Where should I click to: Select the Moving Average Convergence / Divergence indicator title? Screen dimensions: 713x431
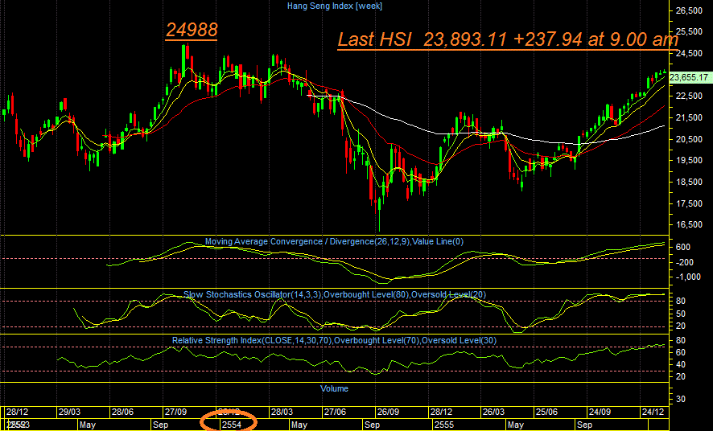click(334, 241)
